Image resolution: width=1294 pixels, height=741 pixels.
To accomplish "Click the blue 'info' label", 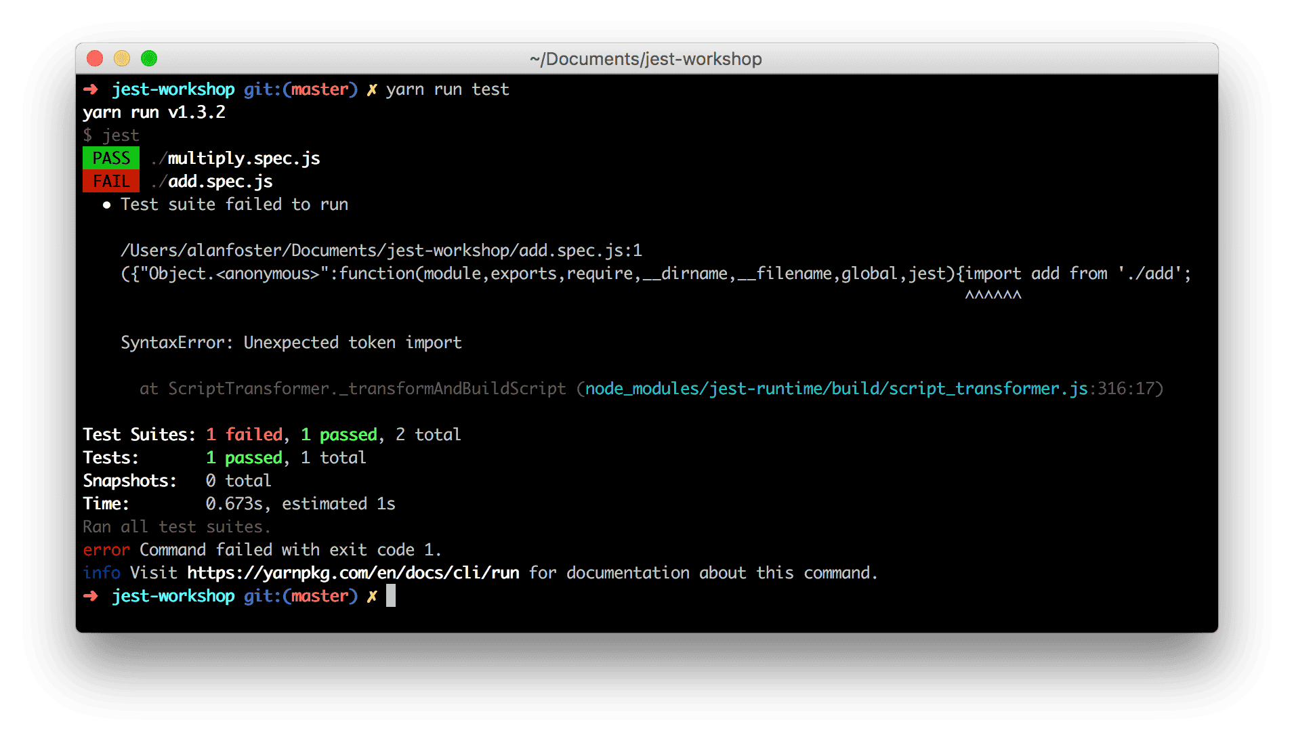I will (102, 573).
